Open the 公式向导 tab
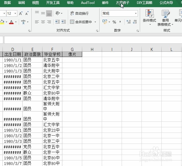 click(x=166, y=2)
